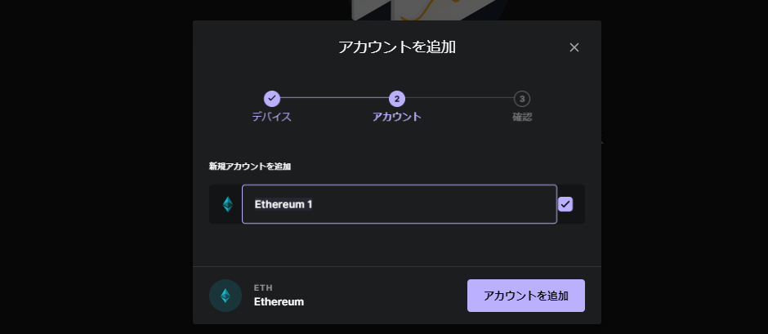
Task: Click progress line between アカウント and 確認
Action: tap(459, 98)
